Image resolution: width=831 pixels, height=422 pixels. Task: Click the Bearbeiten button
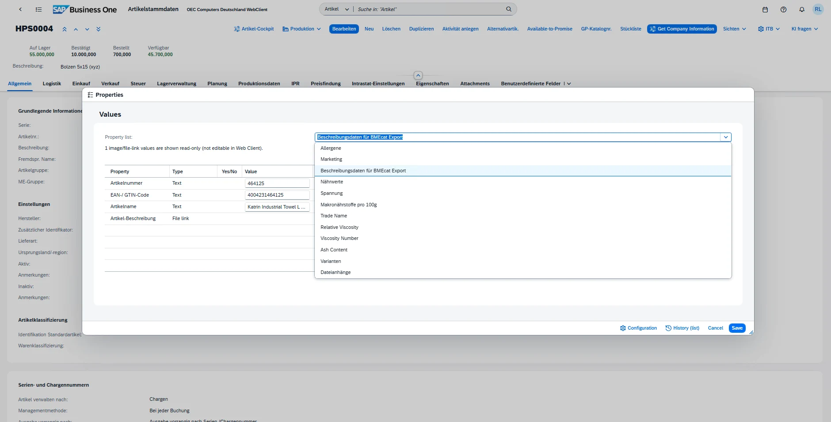coord(344,29)
